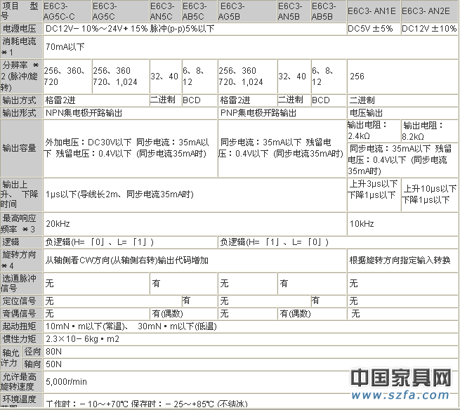The image size is (460, 410).
Task: Select the 惯性力矩 row label
Action: [21, 338]
